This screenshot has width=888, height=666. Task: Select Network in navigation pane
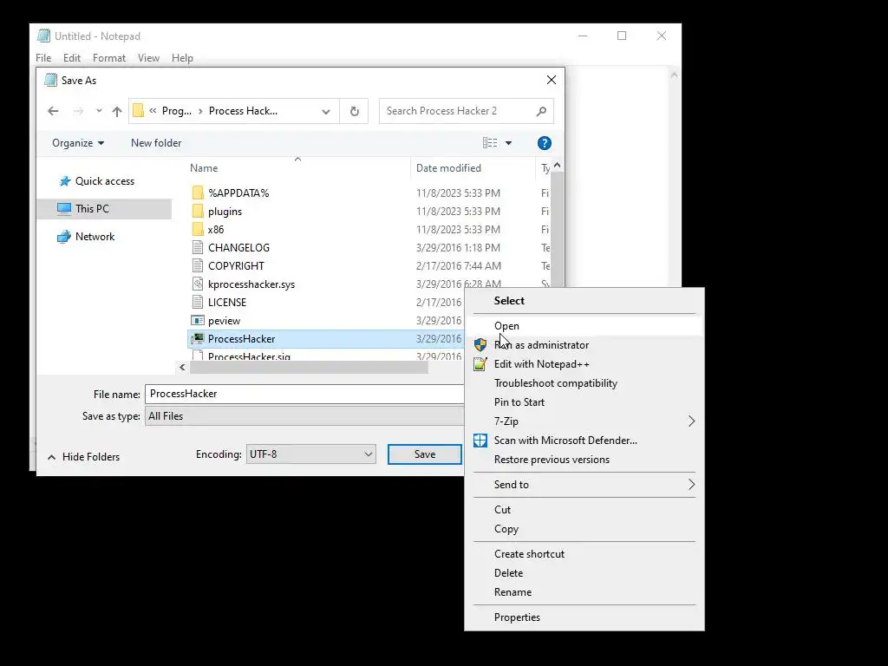click(95, 237)
